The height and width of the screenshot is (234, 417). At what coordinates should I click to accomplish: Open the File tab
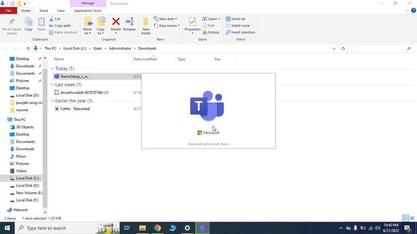coord(8,10)
